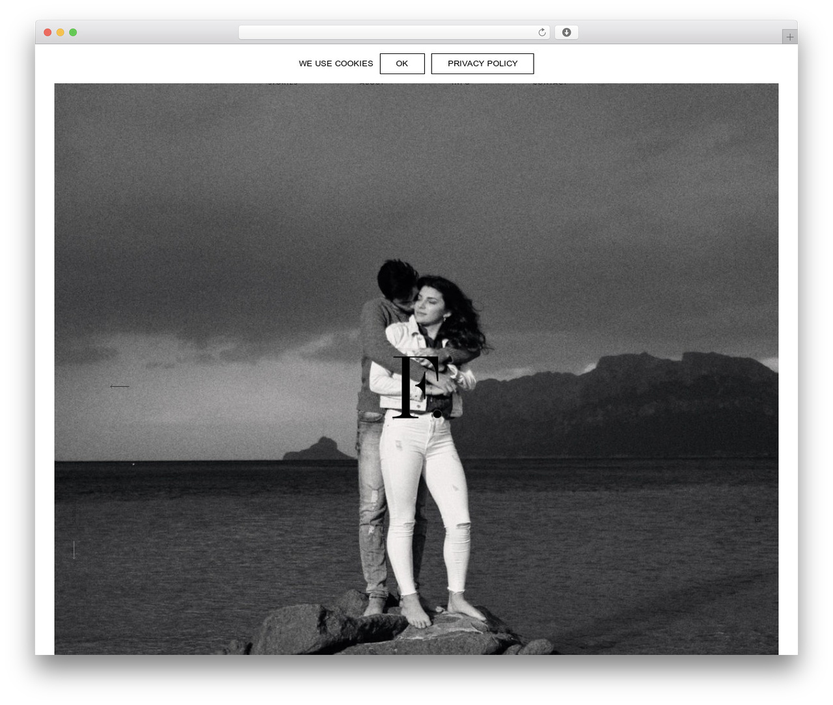The width and height of the screenshot is (833, 705).
Task: Open the browser downloads button
Action: click(x=566, y=33)
